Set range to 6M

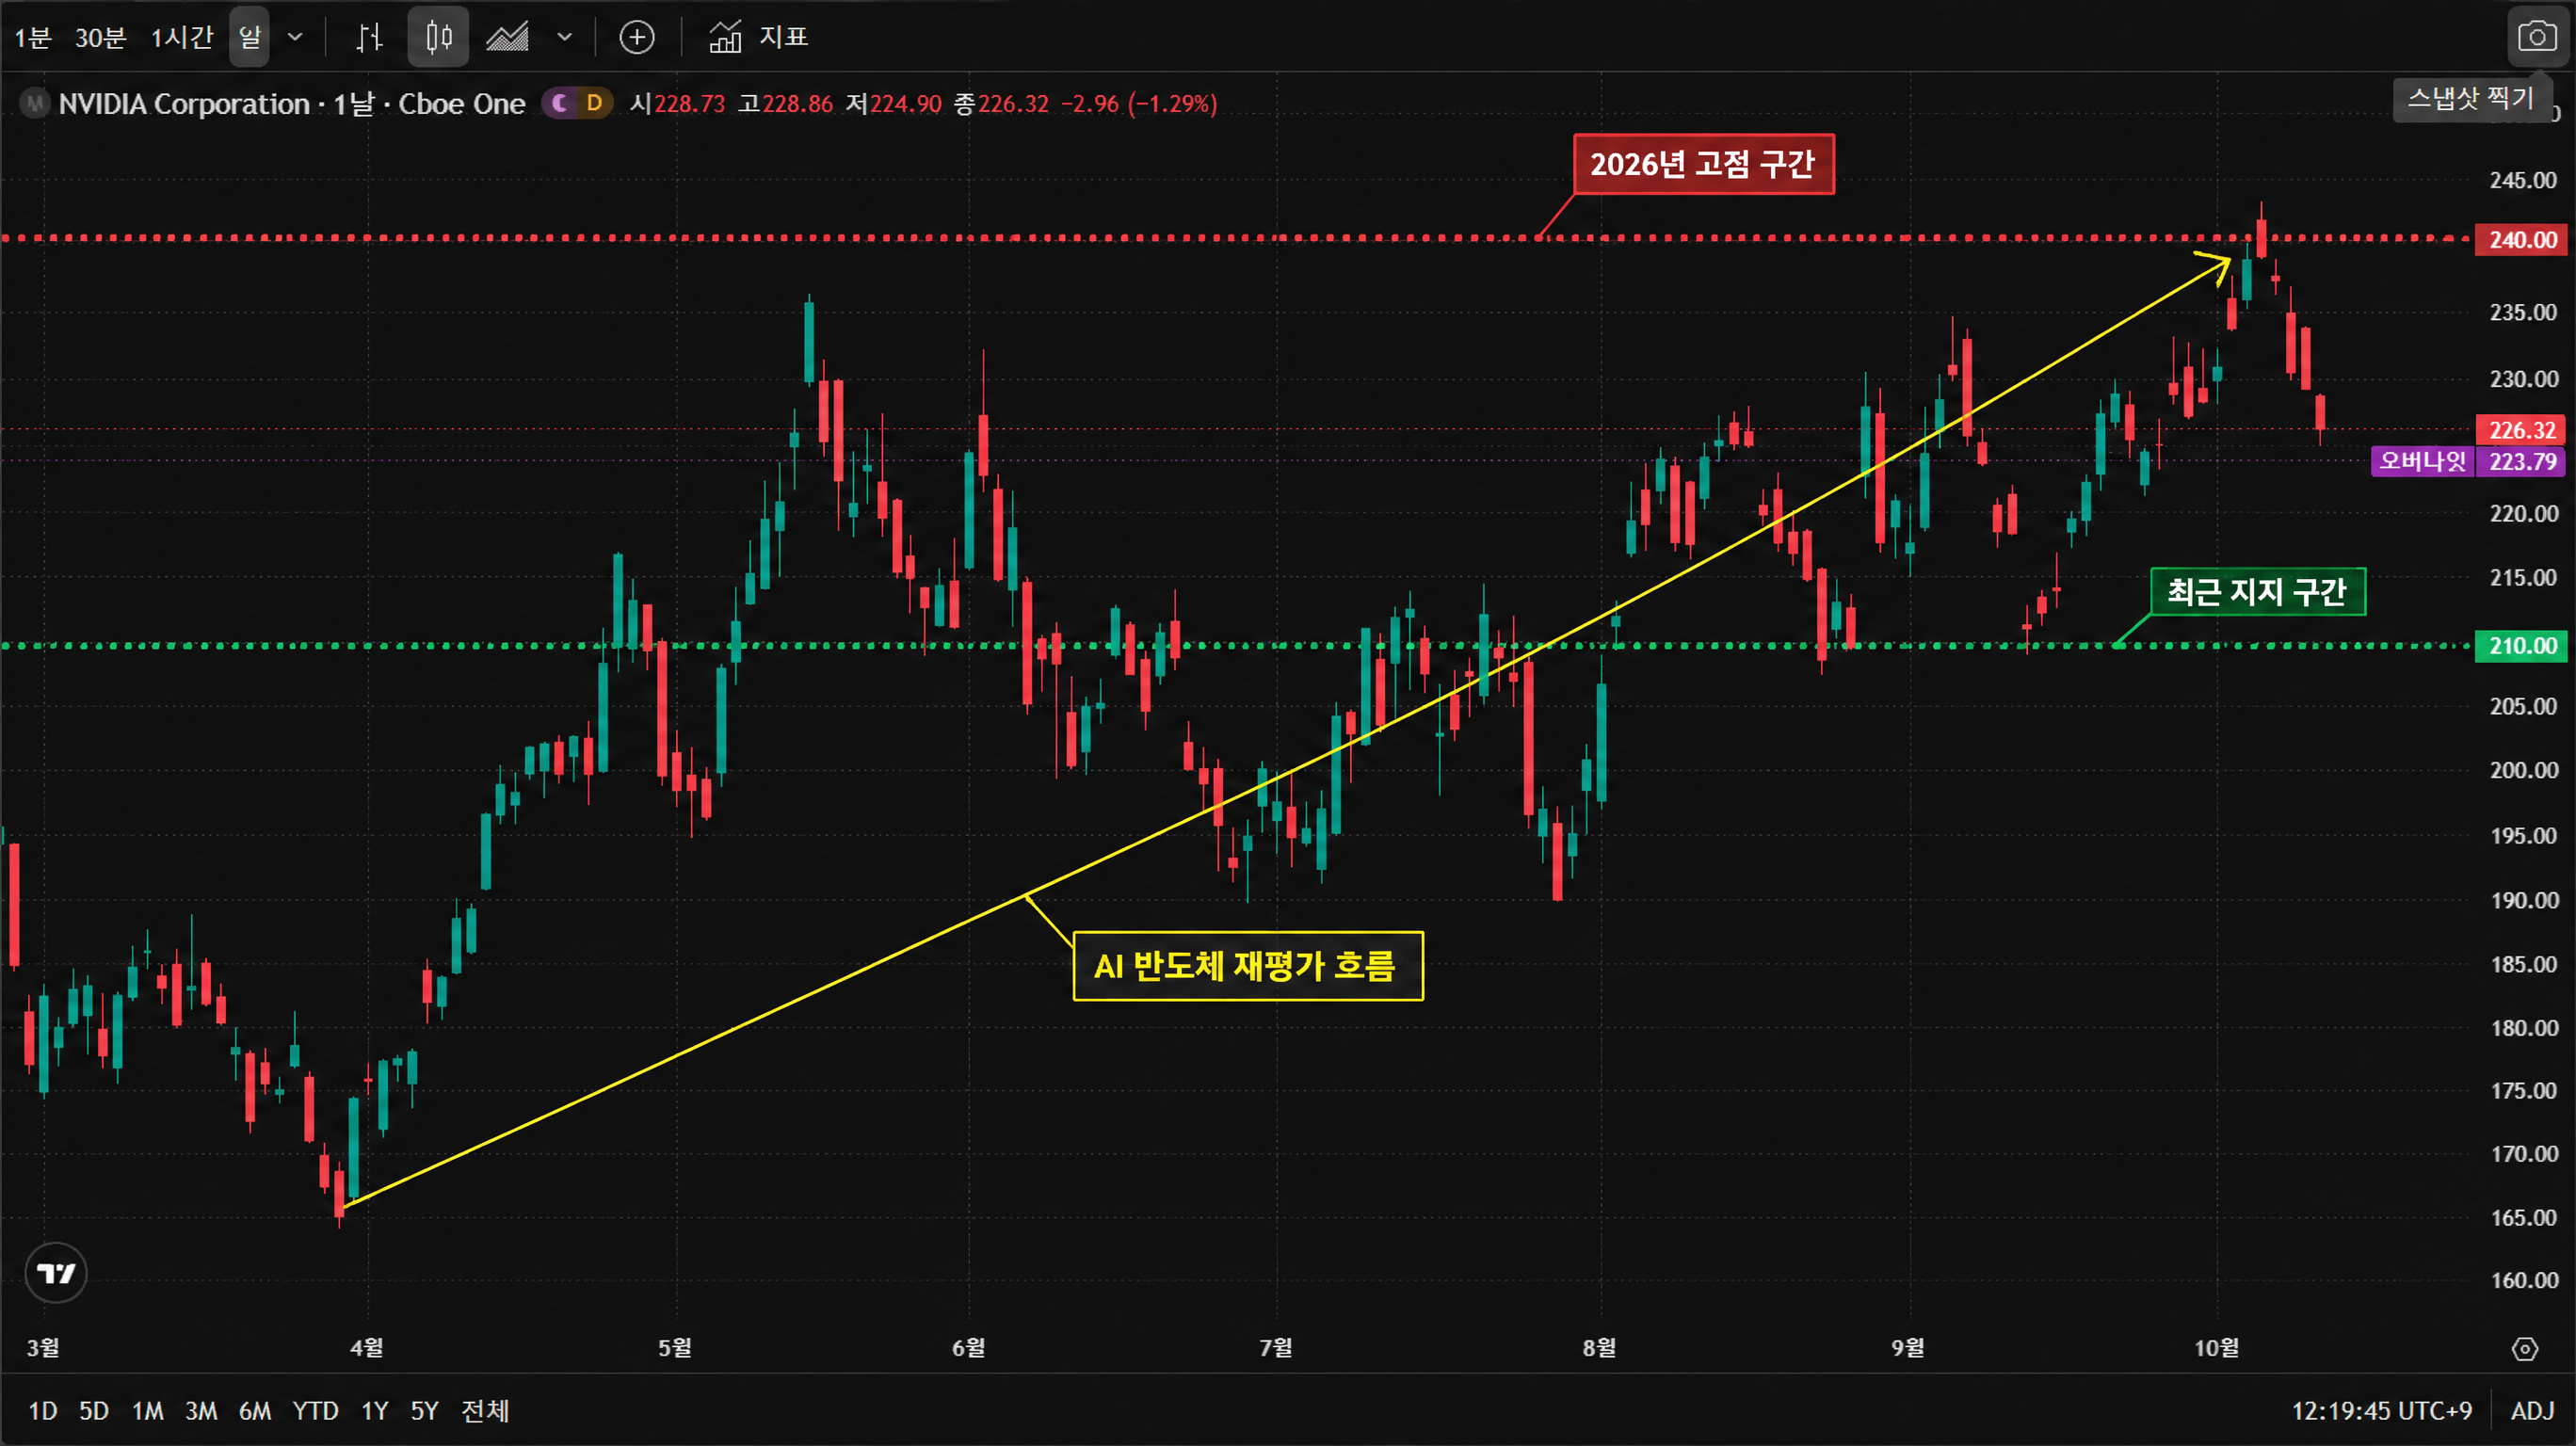[255, 1411]
